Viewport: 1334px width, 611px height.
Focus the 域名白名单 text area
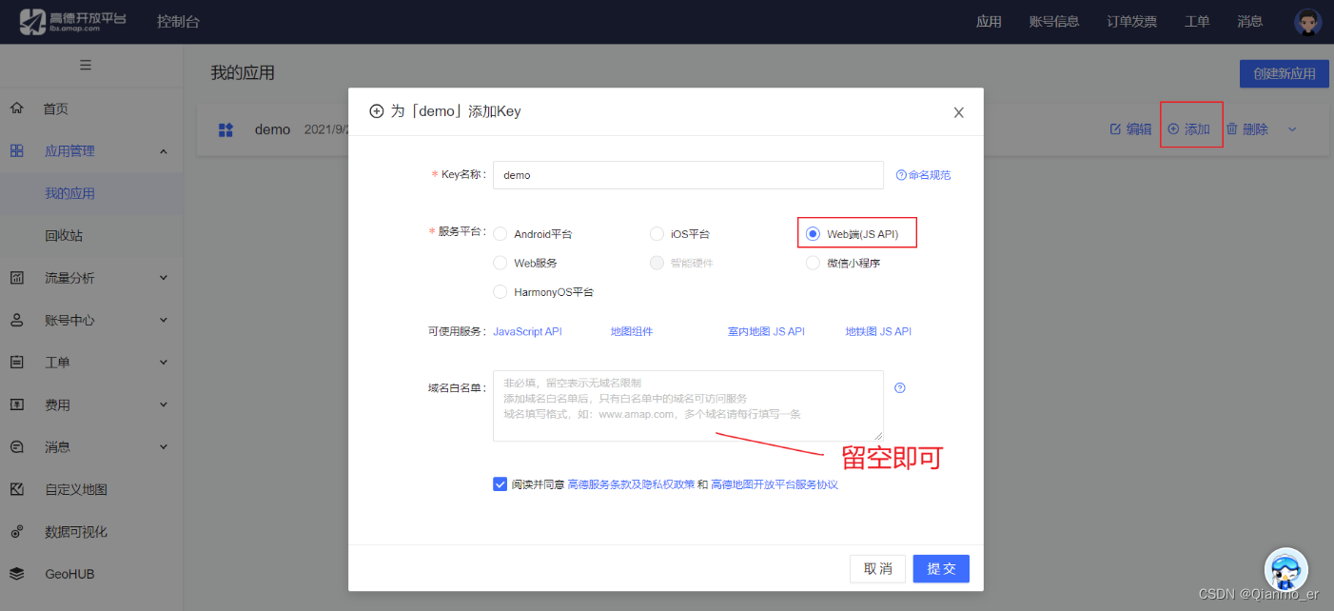click(688, 405)
